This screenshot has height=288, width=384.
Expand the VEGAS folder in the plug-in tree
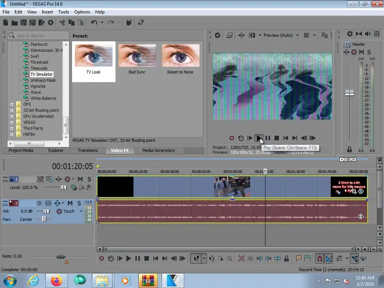pyautogui.click(x=12, y=123)
